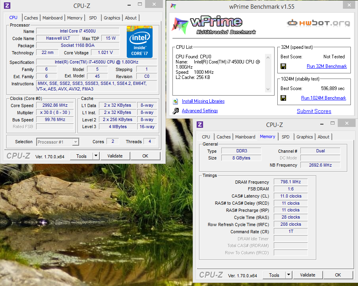Click Tools button in the CPU-Z Memory window
Screen dimensions: 358x286
pyautogui.click(x=274, y=275)
